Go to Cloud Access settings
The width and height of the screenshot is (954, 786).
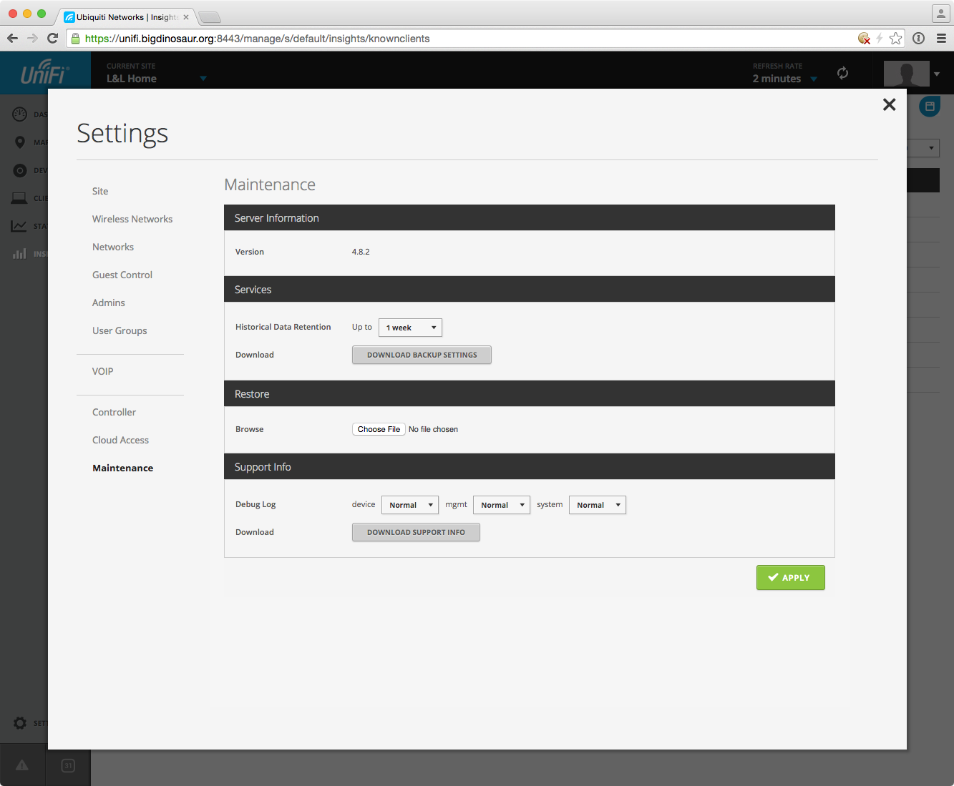(x=120, y=440)
